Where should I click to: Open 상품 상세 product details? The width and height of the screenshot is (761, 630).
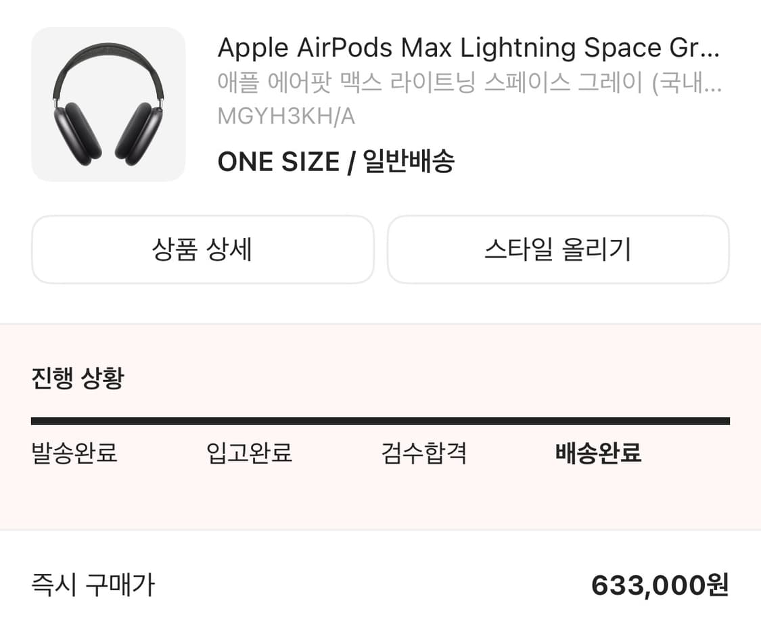pyautogui.click(x=202, y=249)
